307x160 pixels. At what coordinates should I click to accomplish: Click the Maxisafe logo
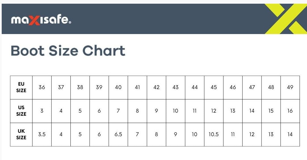41,20
